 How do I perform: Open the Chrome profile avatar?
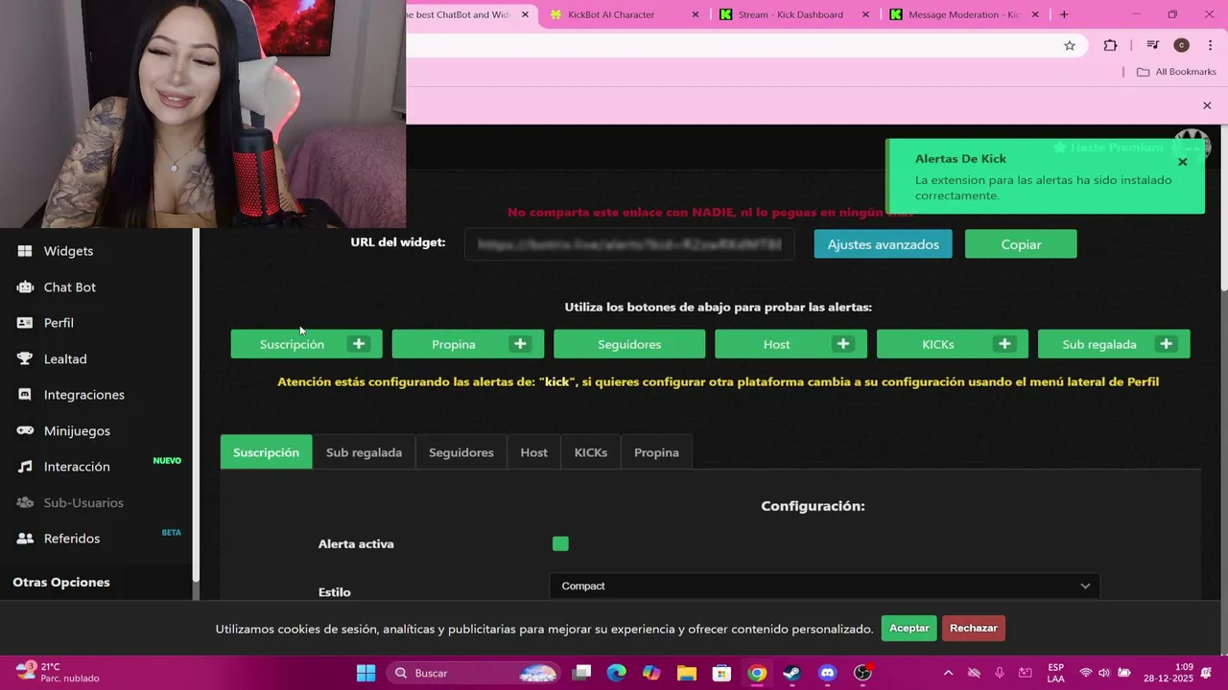click(1182, 45)
